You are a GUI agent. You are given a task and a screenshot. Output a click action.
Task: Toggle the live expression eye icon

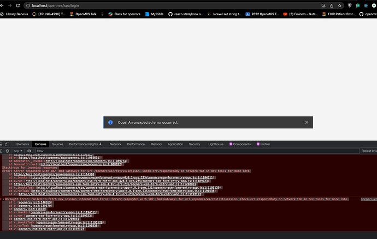[29, 151]
